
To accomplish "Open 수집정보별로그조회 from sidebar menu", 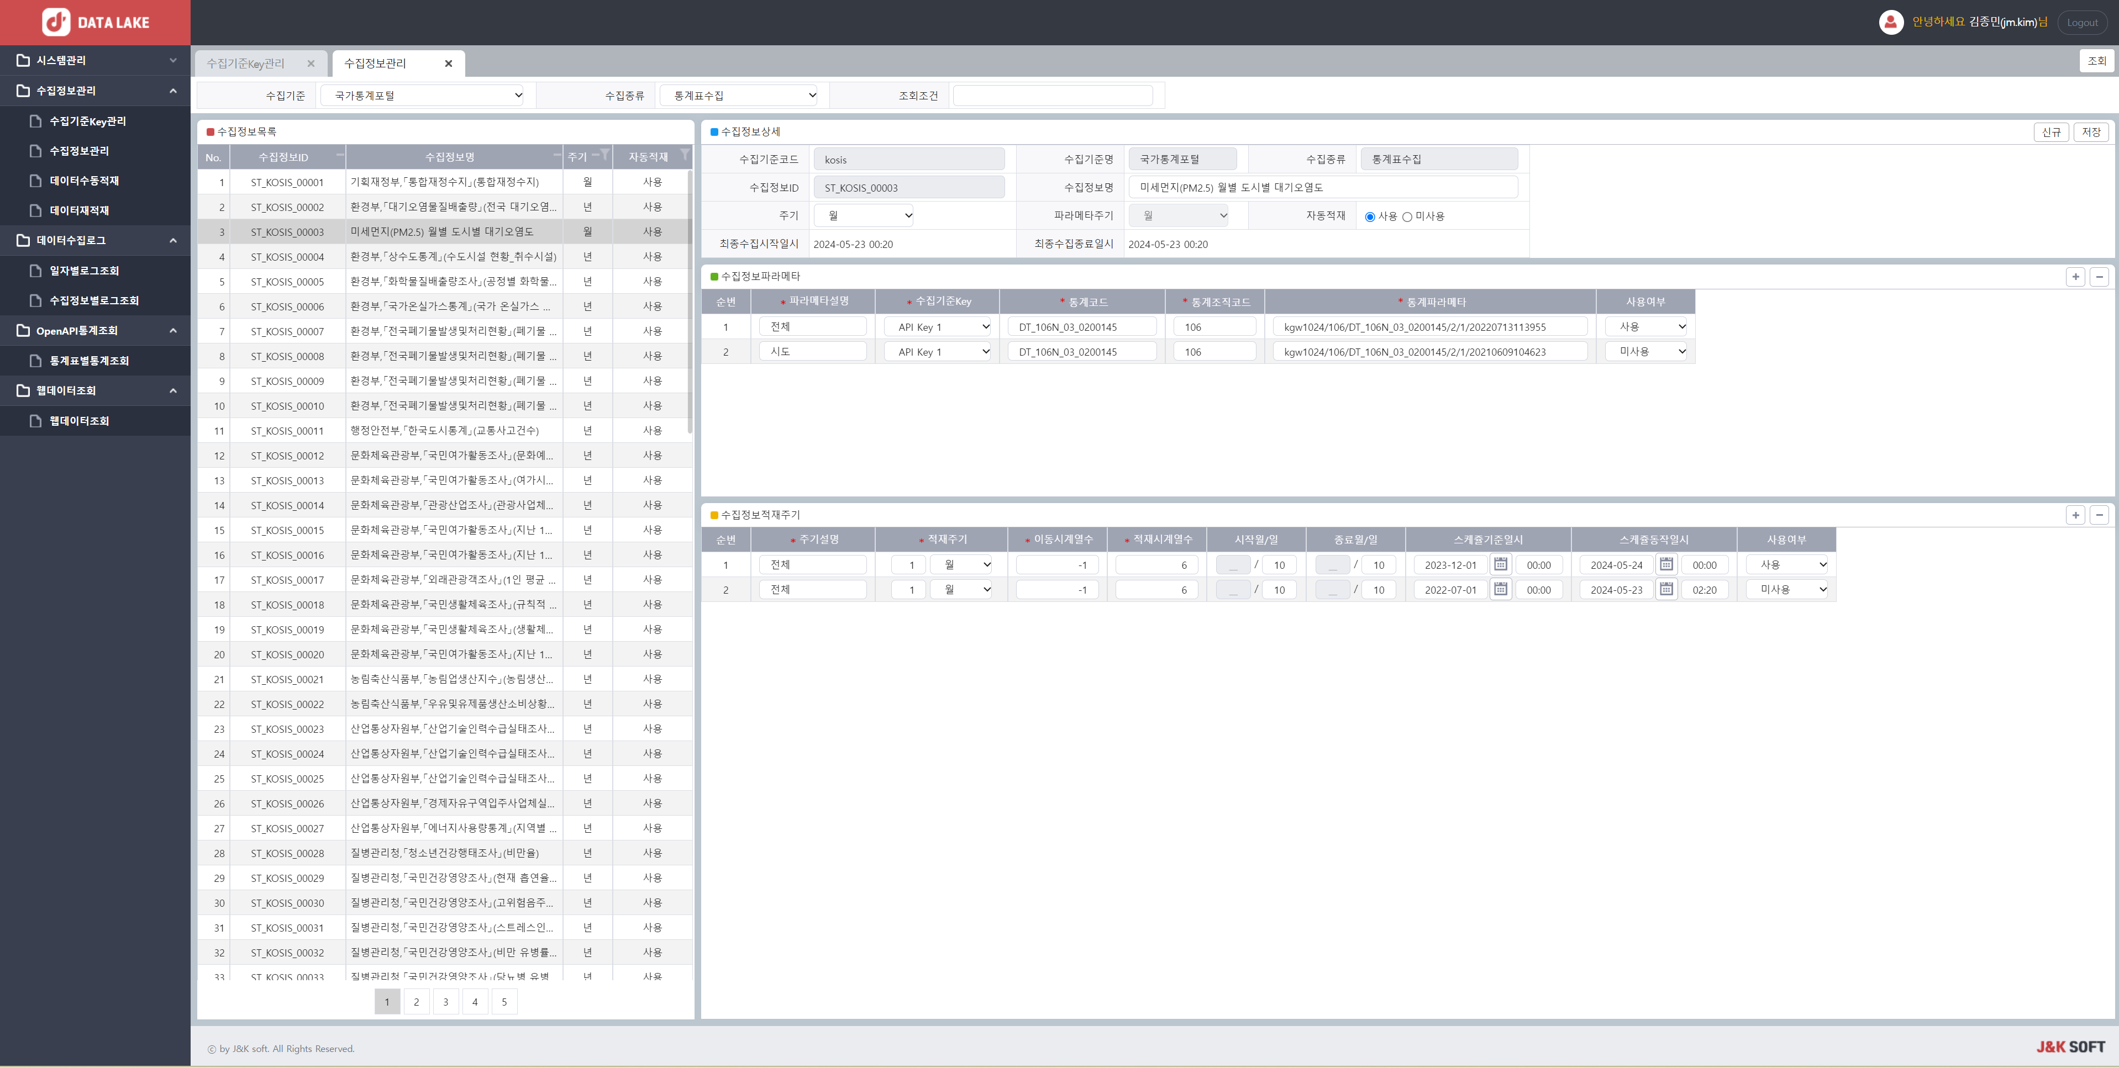I will [94, 300].
